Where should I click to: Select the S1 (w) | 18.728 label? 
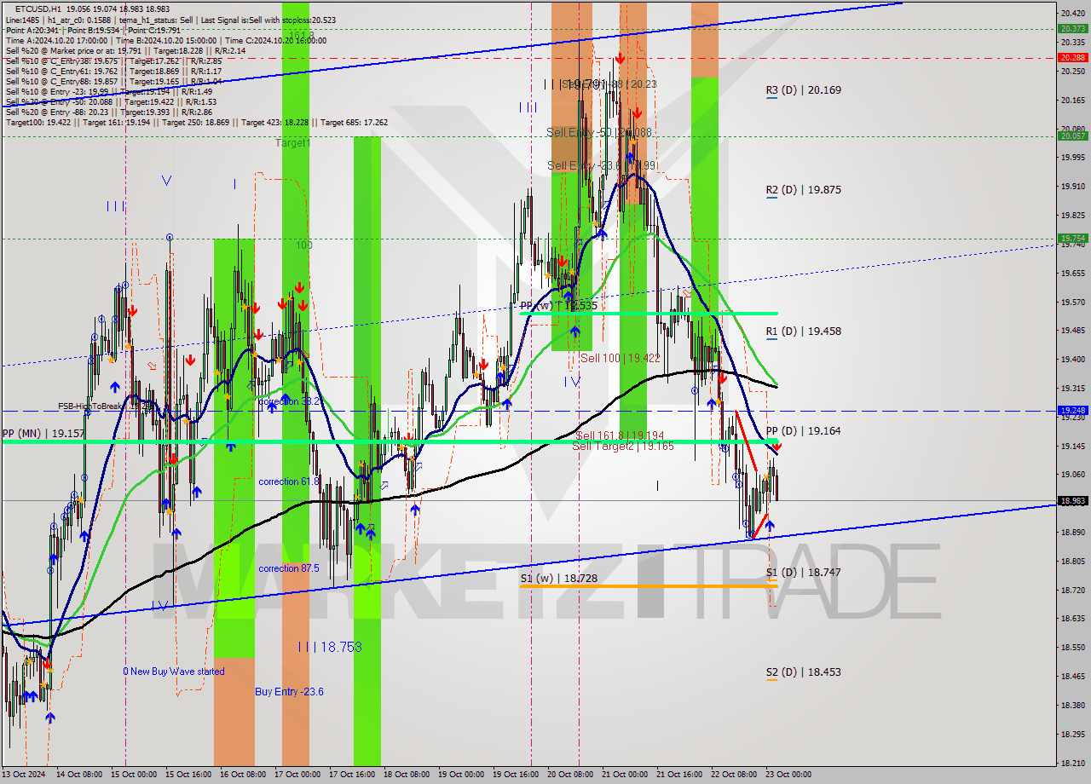558,578
